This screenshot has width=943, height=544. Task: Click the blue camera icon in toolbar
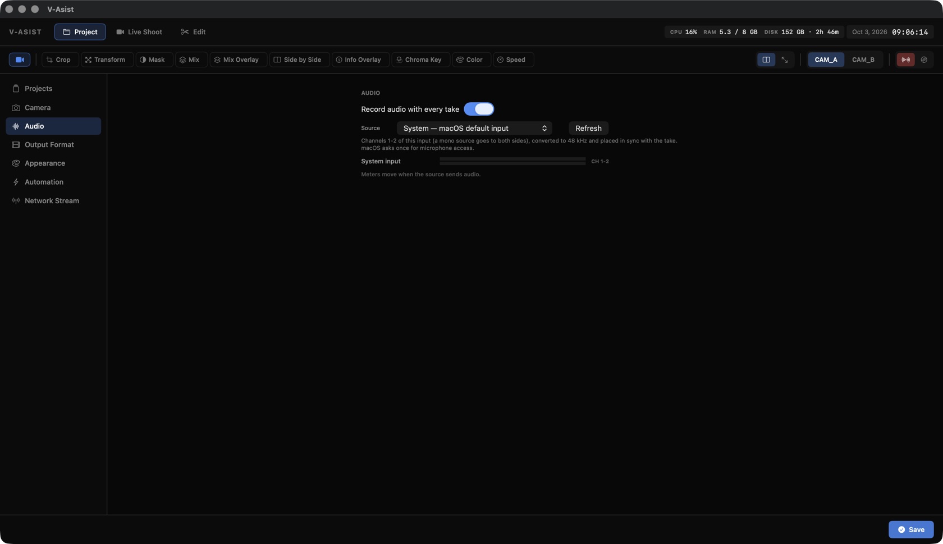coord(20,60)
